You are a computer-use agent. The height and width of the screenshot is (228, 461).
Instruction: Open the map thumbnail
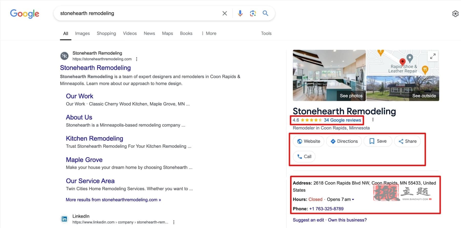point(403,62)
